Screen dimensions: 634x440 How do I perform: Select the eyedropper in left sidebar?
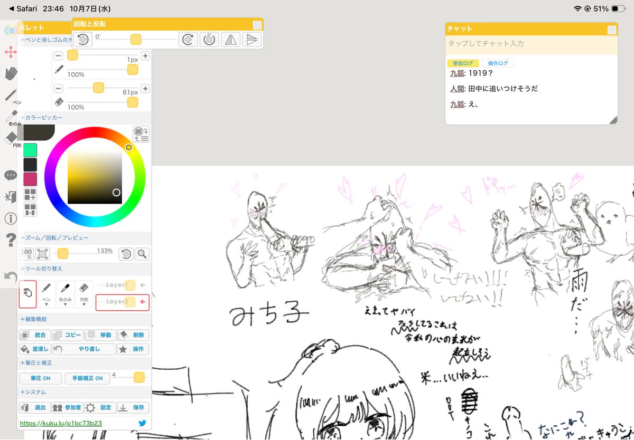[x=11, y=117]
